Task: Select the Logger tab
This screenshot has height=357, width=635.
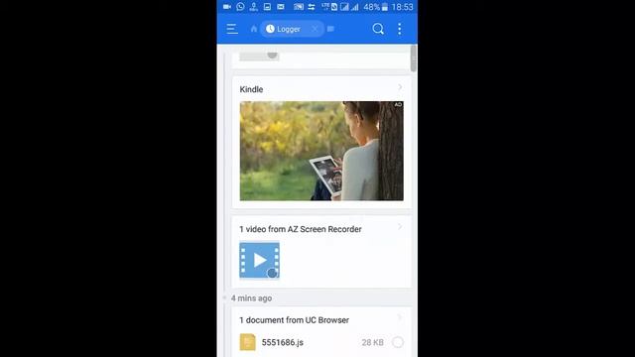Action: click(x=289, y=29)
